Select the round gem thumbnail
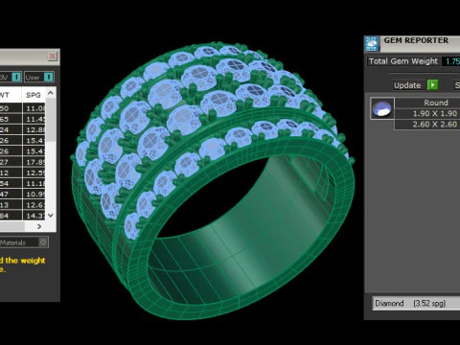 [382, 108]
